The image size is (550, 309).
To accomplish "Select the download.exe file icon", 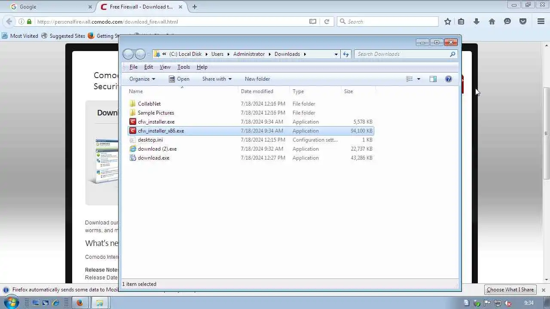I will pos(133,158).
